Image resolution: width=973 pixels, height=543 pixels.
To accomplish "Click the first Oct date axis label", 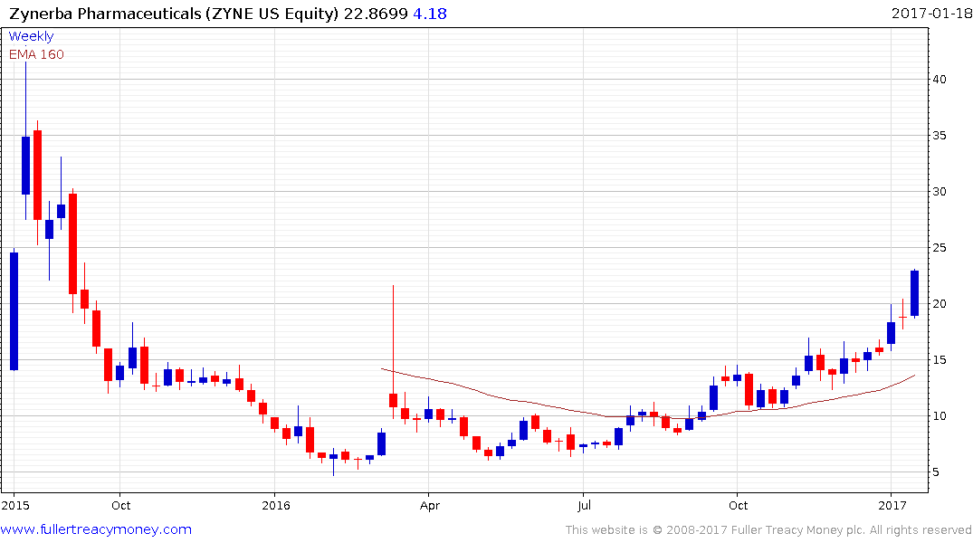I will [x=121, y=505].
